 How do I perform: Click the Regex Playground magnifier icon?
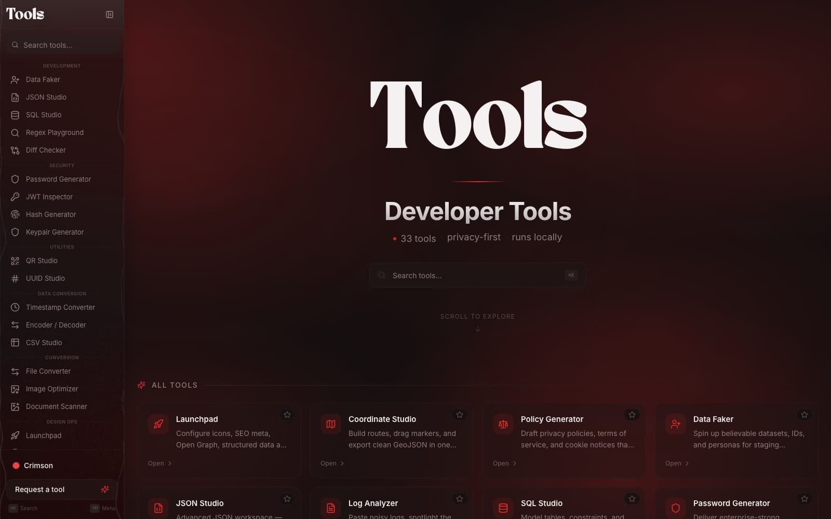[x=15, y=132]
